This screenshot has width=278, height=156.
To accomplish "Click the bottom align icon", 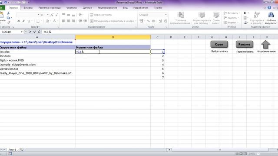I will tap(73, 15).
